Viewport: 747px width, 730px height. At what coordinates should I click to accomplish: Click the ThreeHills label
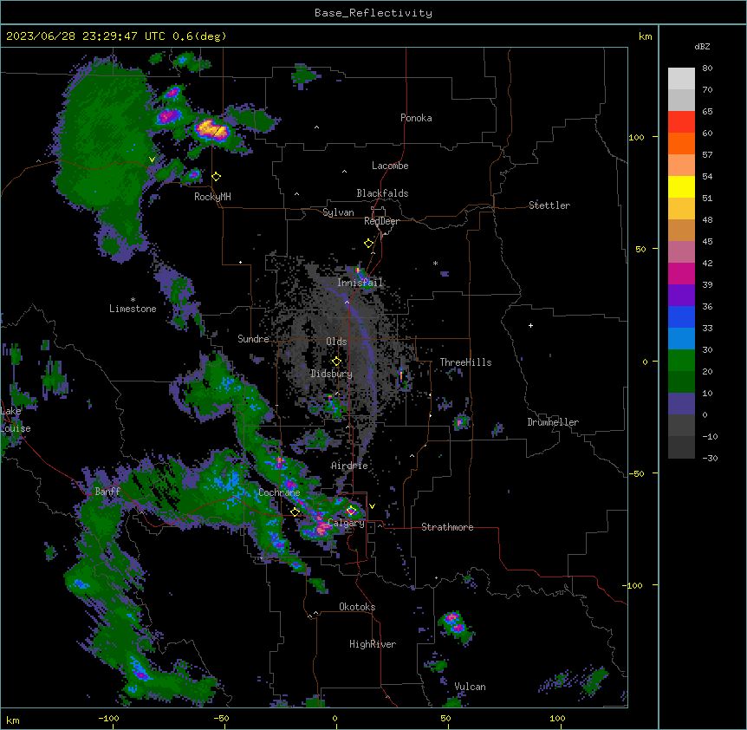point(465,362)
